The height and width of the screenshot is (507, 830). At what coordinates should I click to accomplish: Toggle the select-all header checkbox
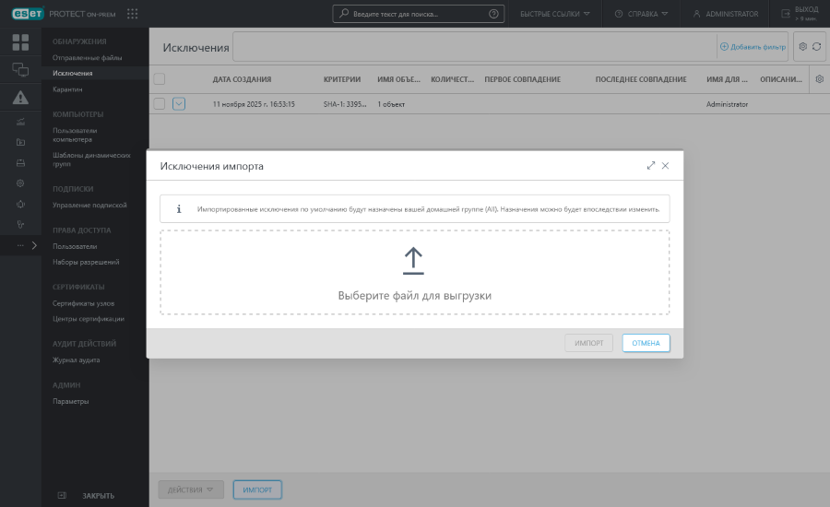click(160, 79)
